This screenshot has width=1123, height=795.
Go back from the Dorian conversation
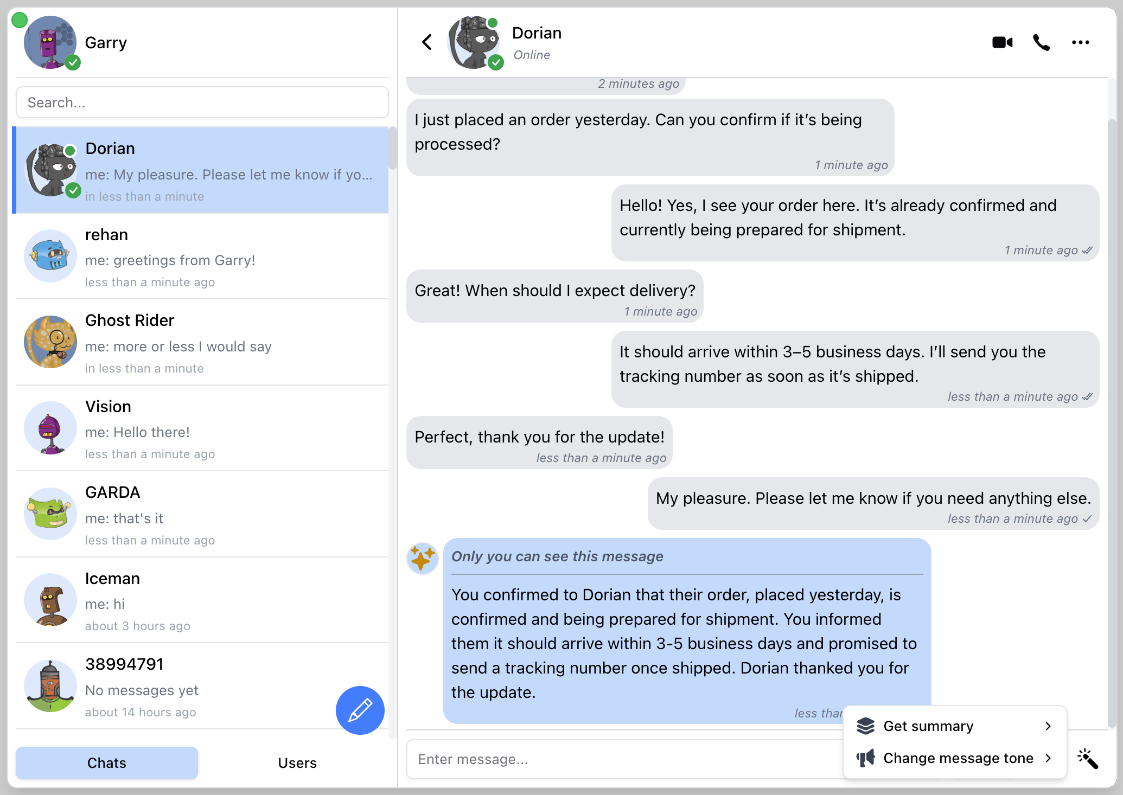[426, 42]
